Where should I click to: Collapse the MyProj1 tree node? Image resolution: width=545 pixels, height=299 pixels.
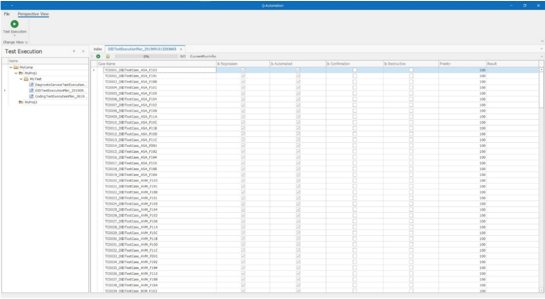pyautogui.click(x=16, y=73)
